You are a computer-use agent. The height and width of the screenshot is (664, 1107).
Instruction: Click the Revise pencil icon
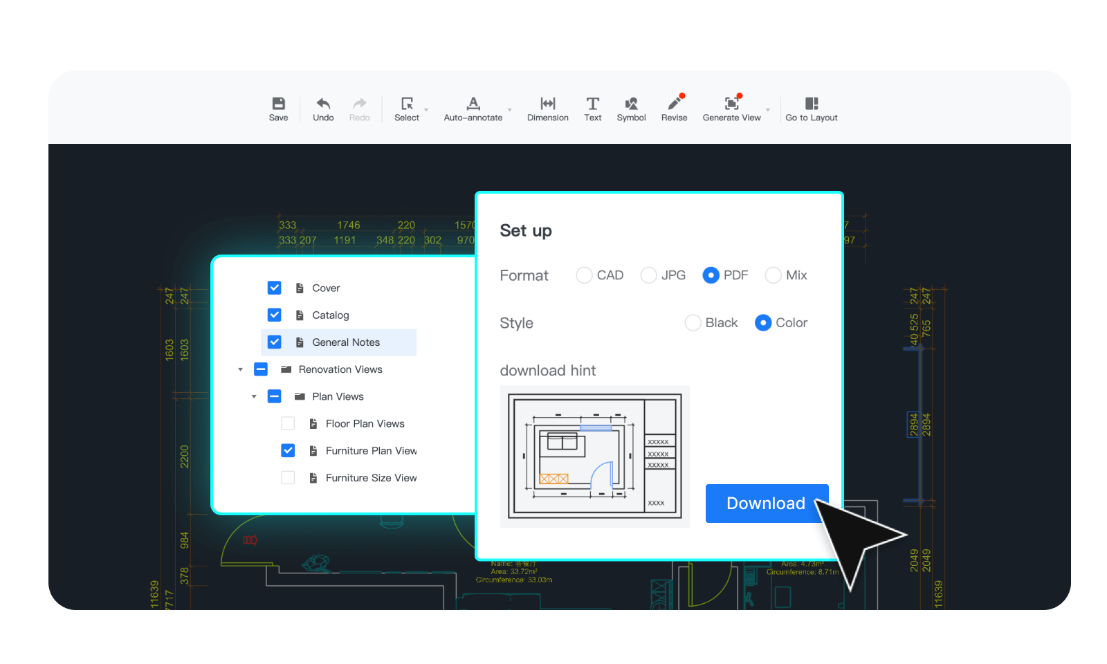pos(675,102)
